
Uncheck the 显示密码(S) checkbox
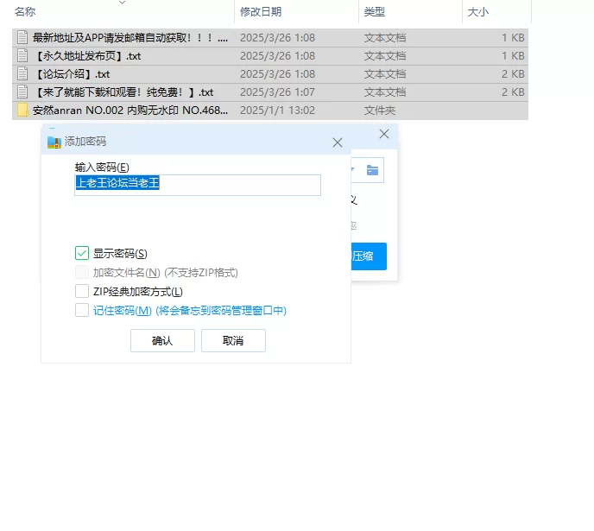(82, 253)
